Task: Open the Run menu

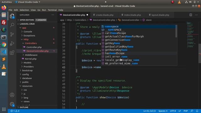Action: [44, 10]
